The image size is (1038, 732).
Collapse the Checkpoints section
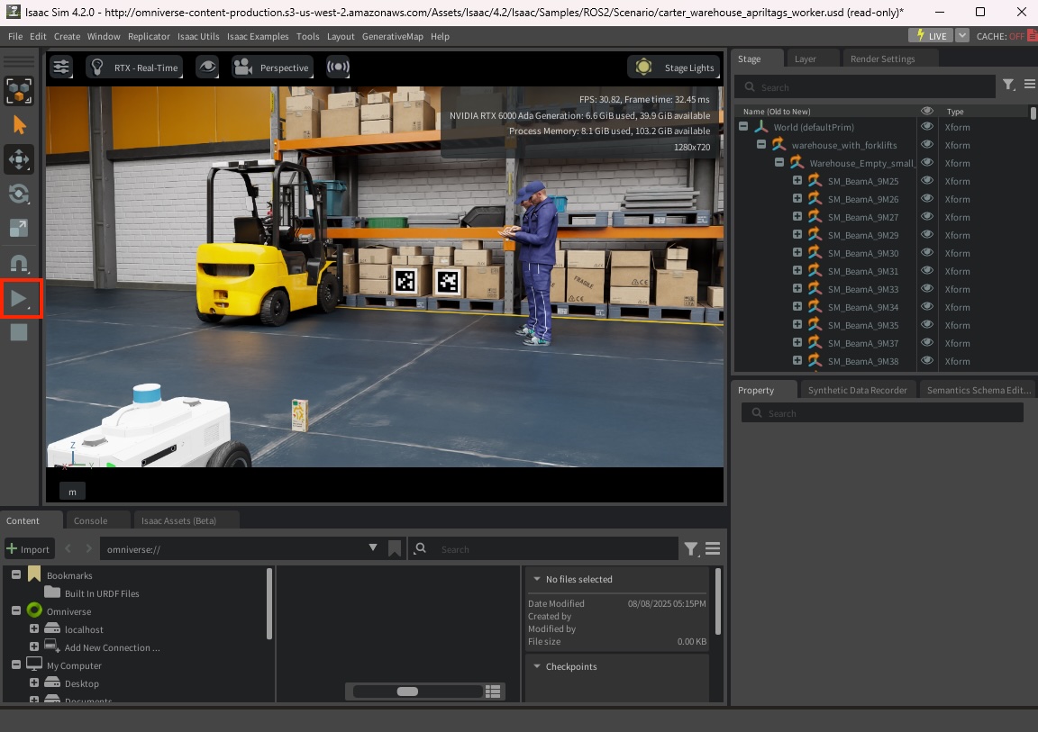537,666
